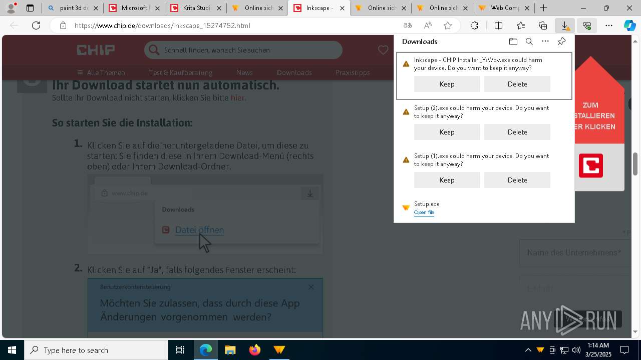Open Task View on taskbar
The height and width of the screenshot is (360, 641).
click(180, 350)
